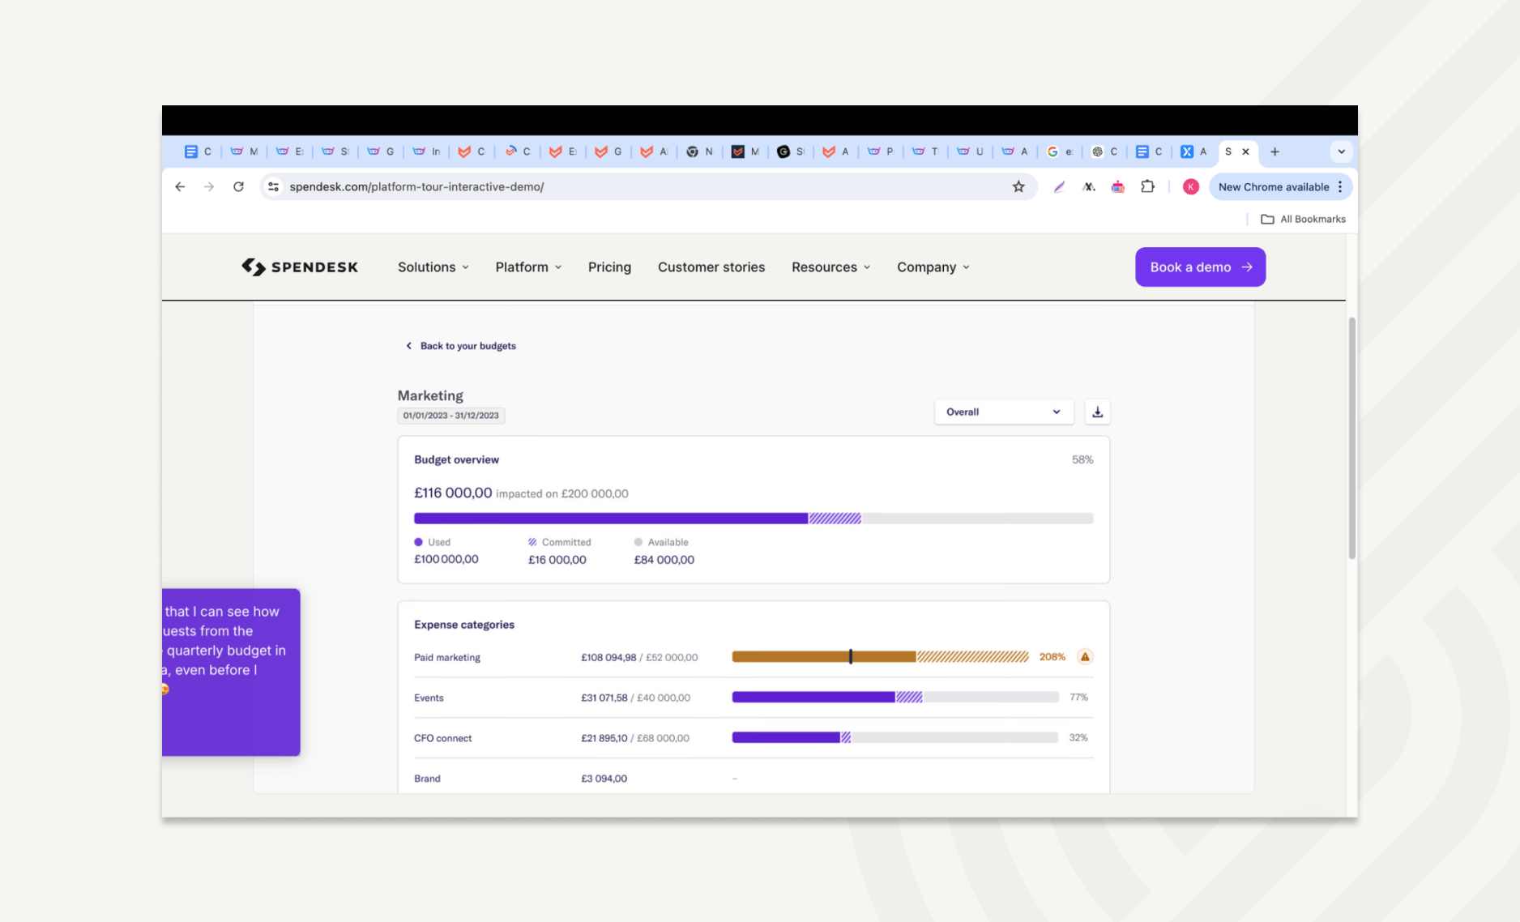
Task: Bookmark this page with the star icon
Action: 1018,187
